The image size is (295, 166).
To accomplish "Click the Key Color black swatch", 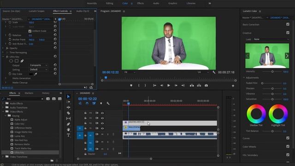I will click(31, 74).
